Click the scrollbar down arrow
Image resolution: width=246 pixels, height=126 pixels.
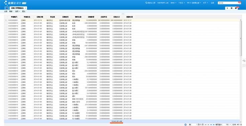(241, 122)
